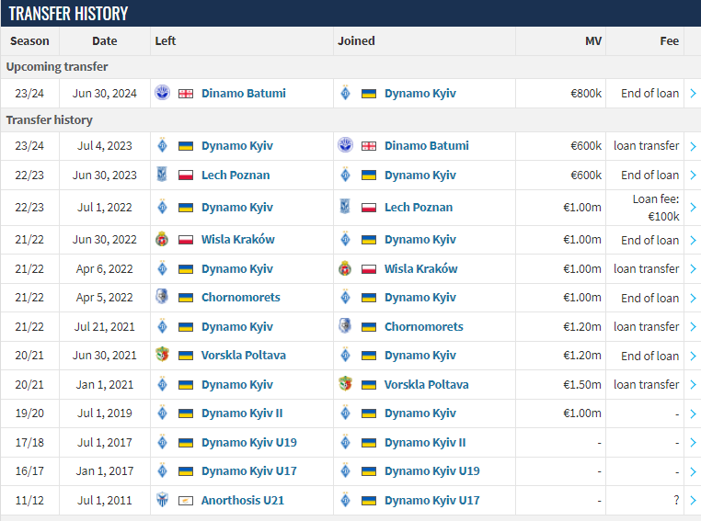This screenshot has height=521, width=701.
Task: Click Ukraine flag beside Dynamo Kyiv U19 in Jul 1, 2017 row
Action: pyautogui.click(x=186, y=443)
